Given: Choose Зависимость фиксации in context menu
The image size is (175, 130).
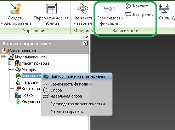Looking at the screenshot, I should click(x=77, y=84).
